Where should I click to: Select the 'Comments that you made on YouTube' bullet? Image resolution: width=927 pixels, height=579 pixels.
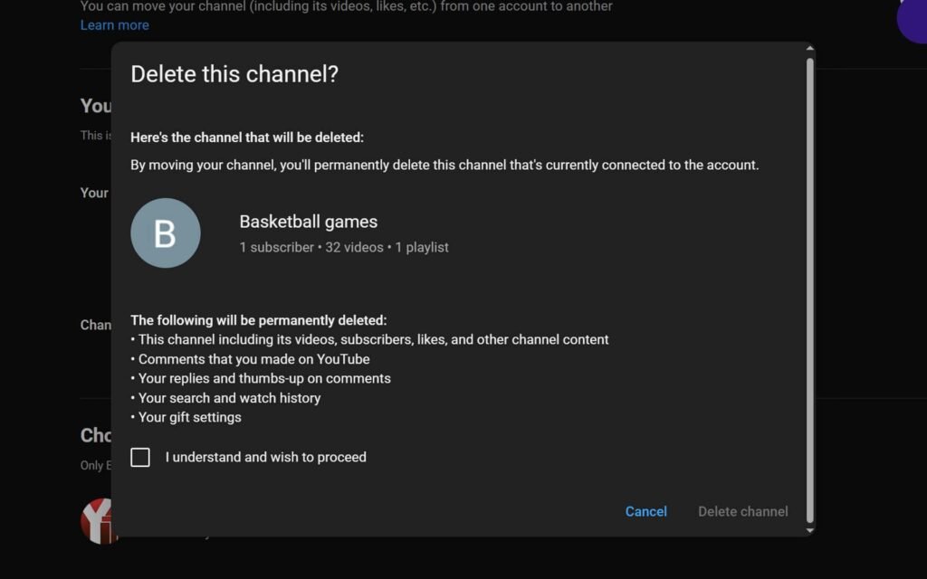click(x=253, y=359)
